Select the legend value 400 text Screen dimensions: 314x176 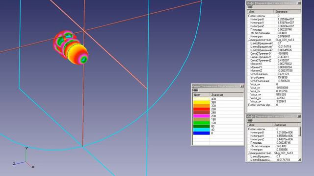click(213, 99)
